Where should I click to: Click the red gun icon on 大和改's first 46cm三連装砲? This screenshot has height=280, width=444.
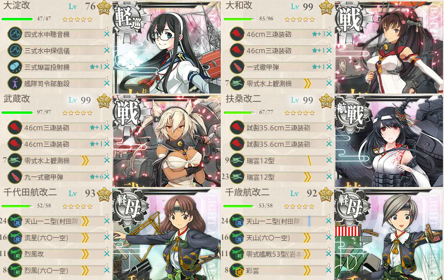pyautogui.click(x=237, y=34)
